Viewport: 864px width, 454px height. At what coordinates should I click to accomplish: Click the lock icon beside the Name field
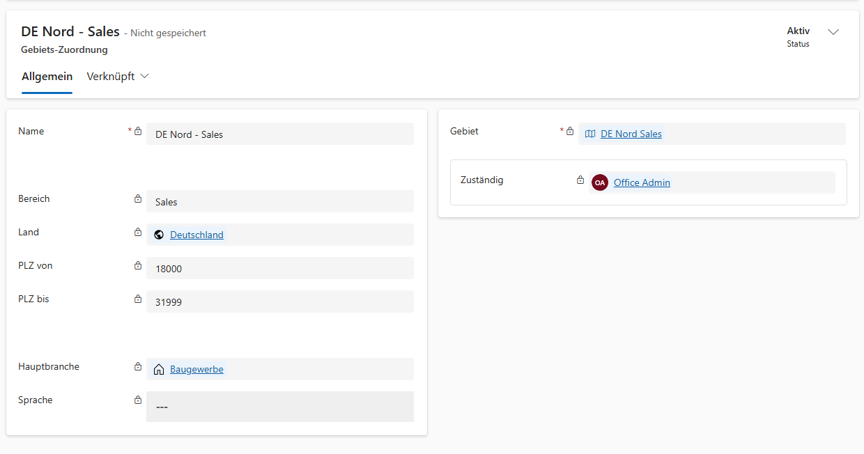(138, 132)
